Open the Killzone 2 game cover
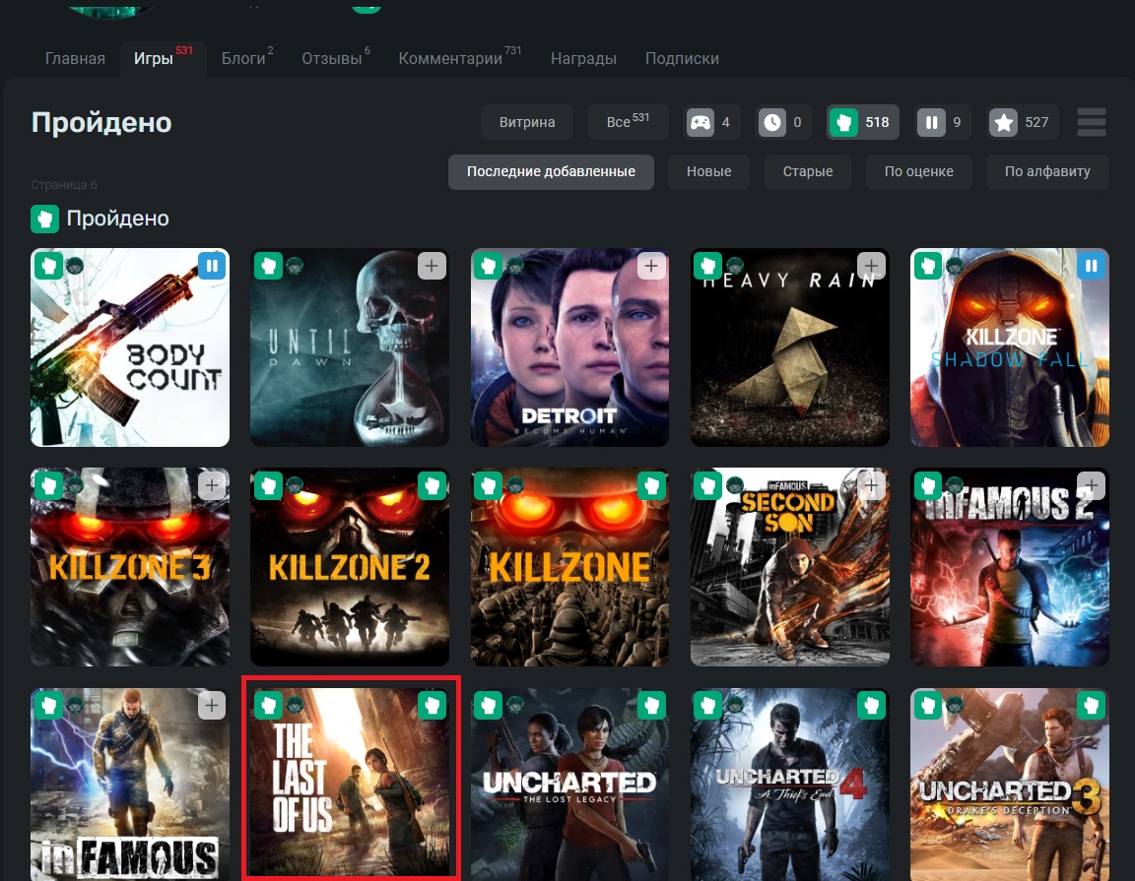Viewport: 1135px width, 881px height. point(350,567)
